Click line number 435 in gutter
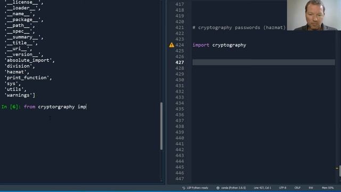 click(x=180, y=109)
